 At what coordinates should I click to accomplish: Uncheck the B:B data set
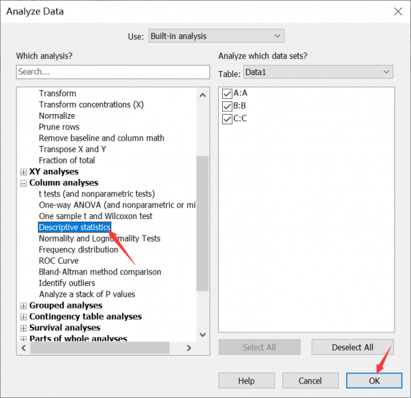tap(227, 106)
